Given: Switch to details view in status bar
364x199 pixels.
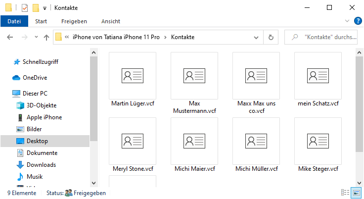Looking at the screenshot, I should pyautogui.click(x=345, y=193).
